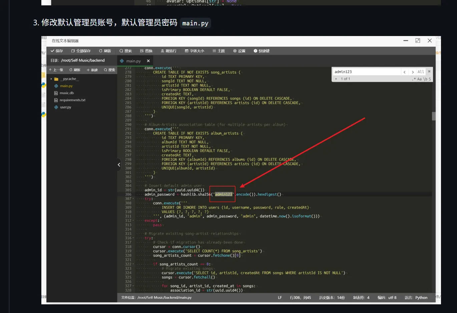Create a new item with 新建
This screenshot has width=457, height=313.
coord(92,70)
